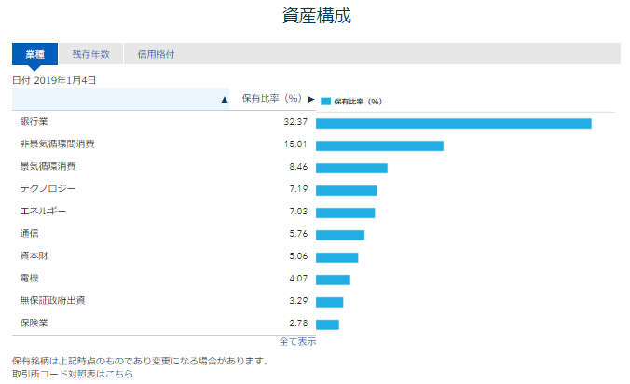This screenshot has height=384, width=630.
Task: Click the 32.37 value
Action: [x=295, y=122]
